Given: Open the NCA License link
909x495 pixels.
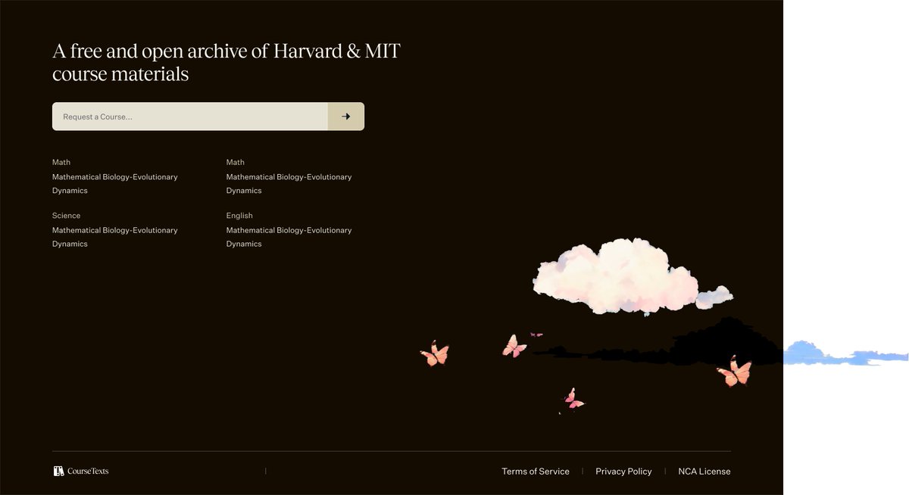Looking at the screenshot, I should point(704,471).
